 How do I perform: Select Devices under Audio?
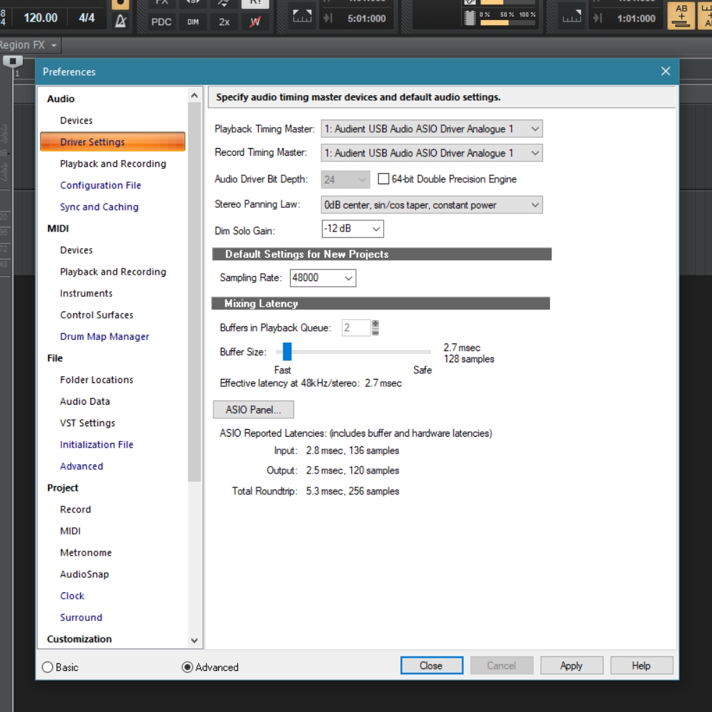click(x=76, y=120)
